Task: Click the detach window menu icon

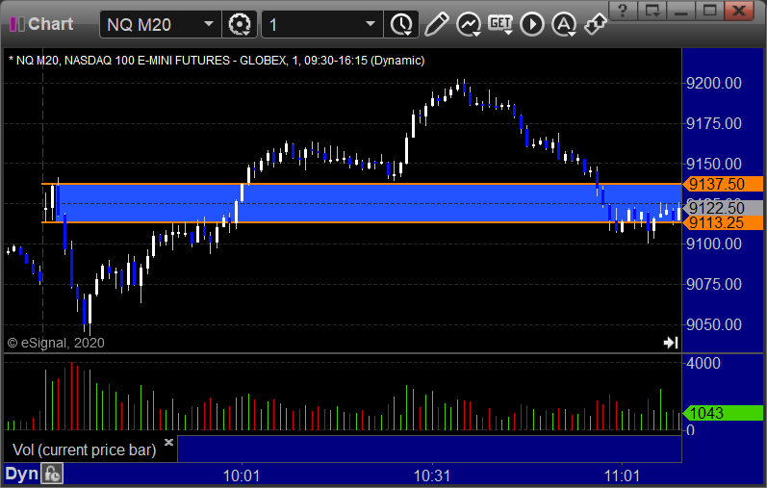Action: 652,11
